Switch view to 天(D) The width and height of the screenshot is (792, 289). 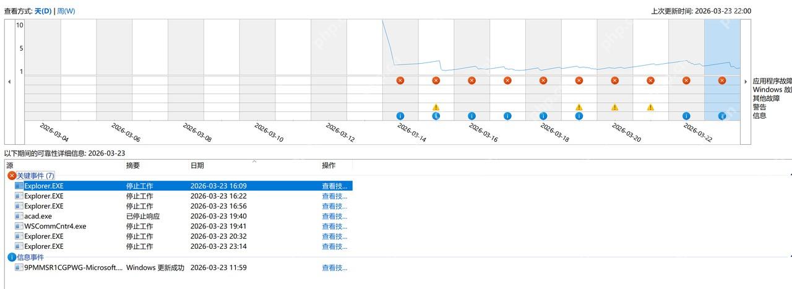point(43,11)
